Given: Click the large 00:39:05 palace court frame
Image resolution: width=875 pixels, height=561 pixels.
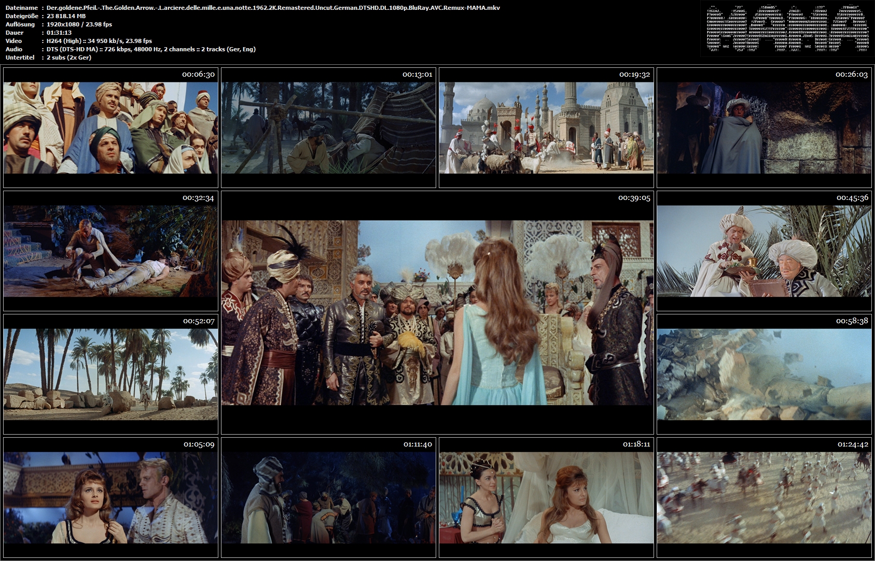Looking at the screenshot, I should click(437, 312).
